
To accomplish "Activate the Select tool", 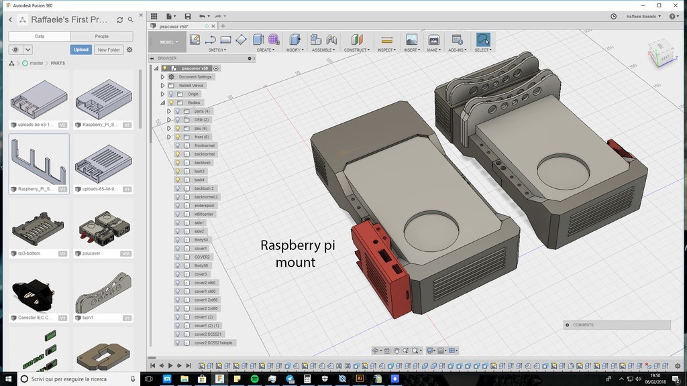I will tap(483, 40).
